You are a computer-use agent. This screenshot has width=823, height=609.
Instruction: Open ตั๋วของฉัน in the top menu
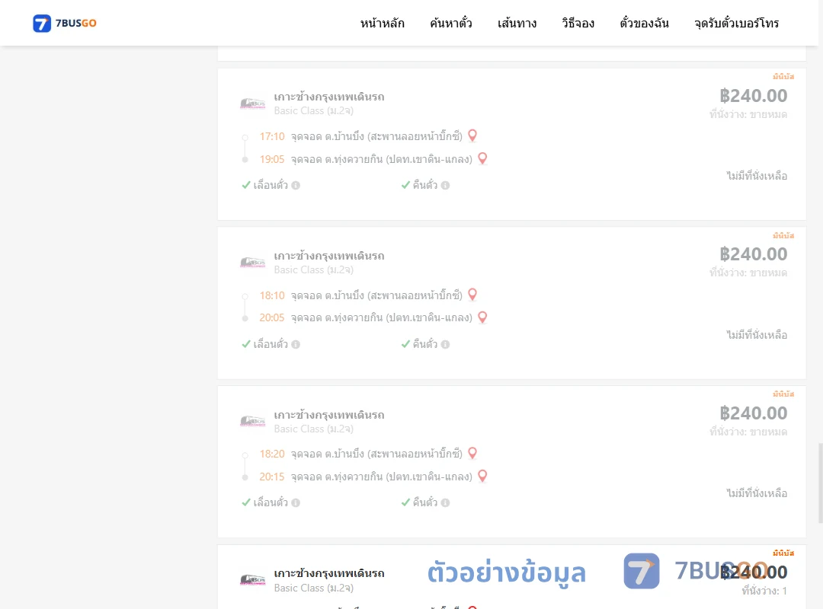point(644,23)
